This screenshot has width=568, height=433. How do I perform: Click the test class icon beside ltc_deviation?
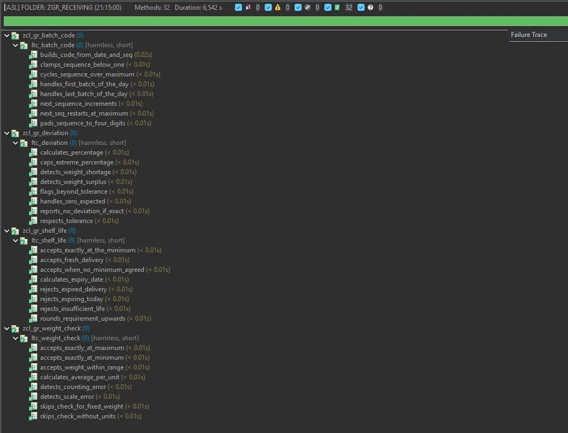[x=24, y=143]
